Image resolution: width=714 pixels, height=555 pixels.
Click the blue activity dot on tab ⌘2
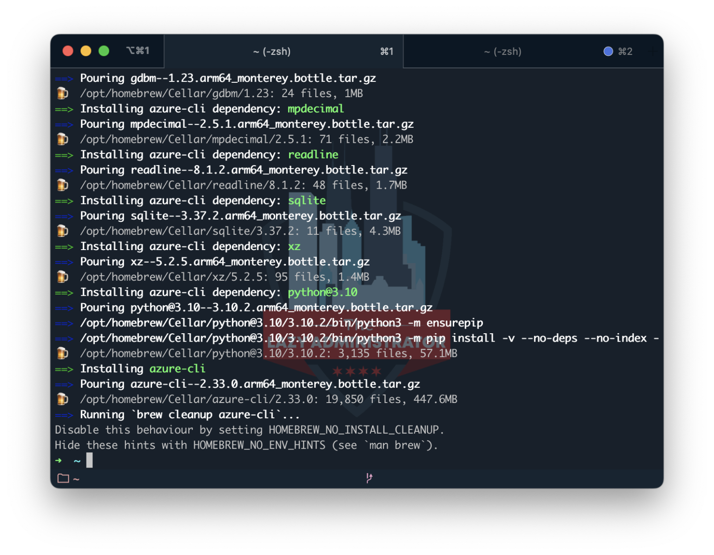pyautogui.click(x=608, y=51)
